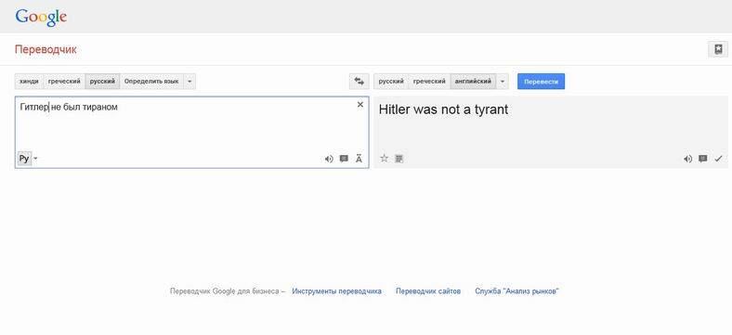
Task: Expand the target language dropdown arrow
Action: [x=503, y=81]
